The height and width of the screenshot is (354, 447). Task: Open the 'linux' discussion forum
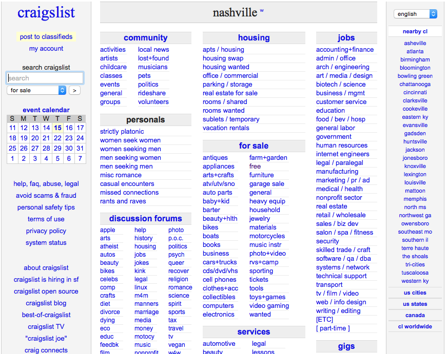coord(141,287)
